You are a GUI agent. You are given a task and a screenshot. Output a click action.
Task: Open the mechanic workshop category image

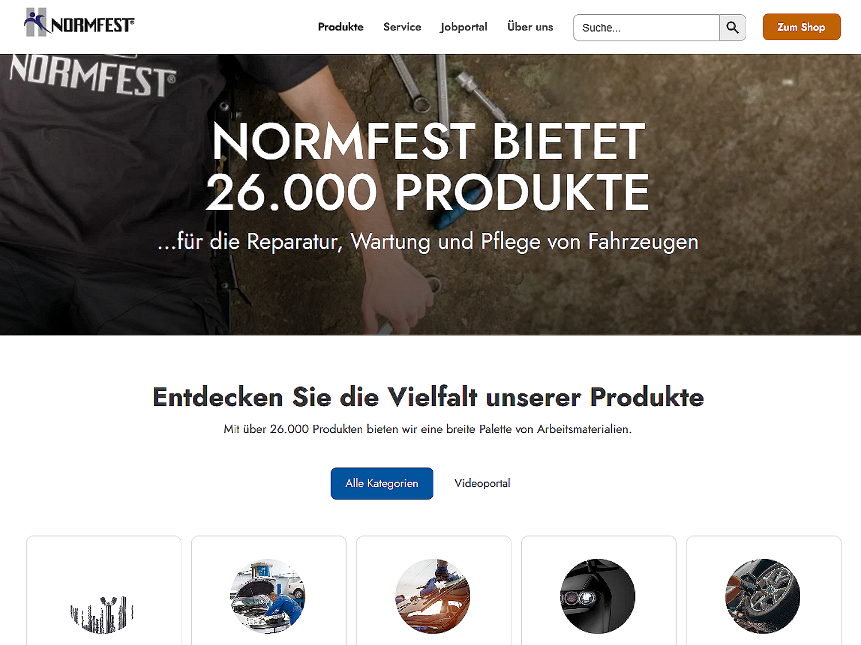click(267, 596)
